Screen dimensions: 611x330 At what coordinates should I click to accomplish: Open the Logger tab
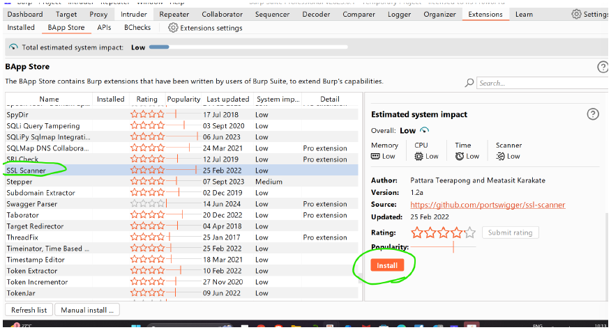click(x=400, y=15)
